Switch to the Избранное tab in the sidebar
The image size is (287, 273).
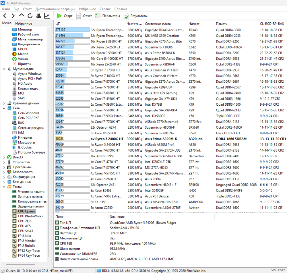24,24
